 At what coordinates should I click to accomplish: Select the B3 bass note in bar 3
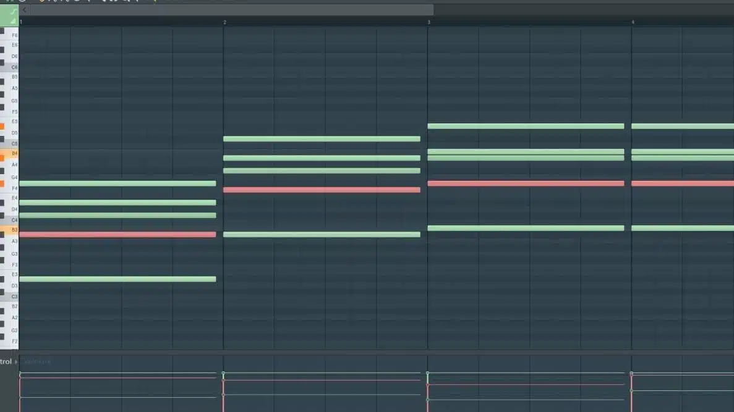[x=526, y=228]
